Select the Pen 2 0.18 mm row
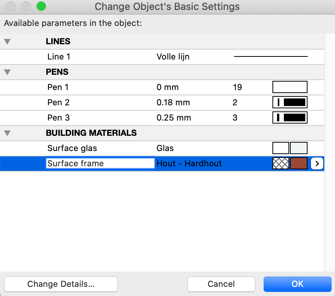Viewport: 335px width, 296px height. [162, 103]
